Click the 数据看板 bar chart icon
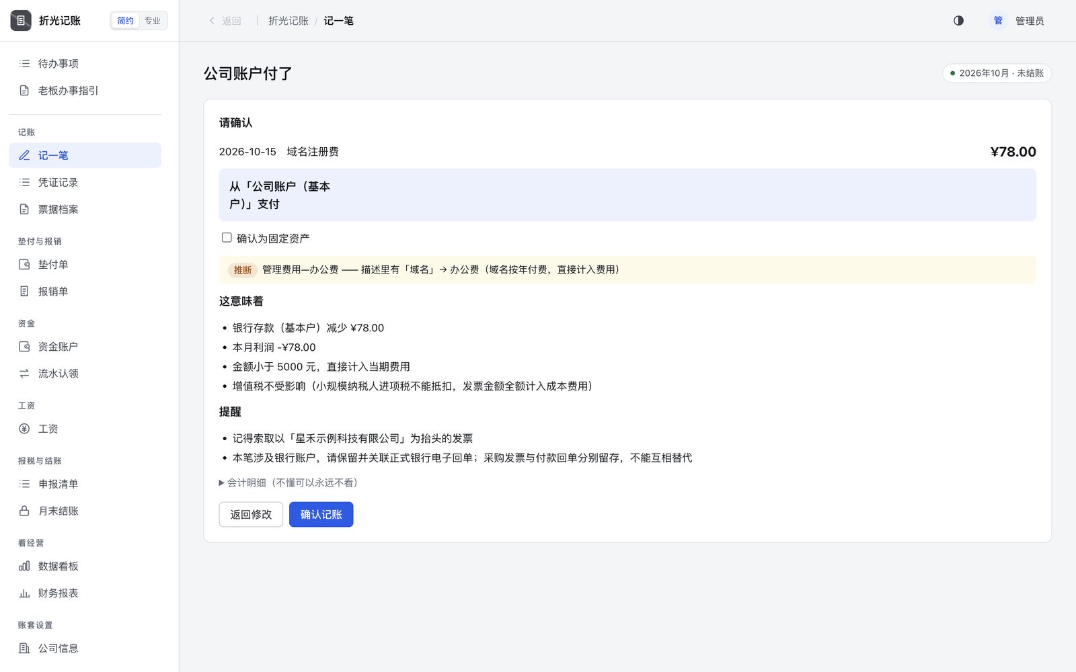Viewport: 1076px width, 672px height. pos(24,566)
